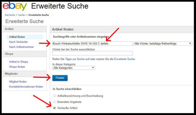Focus the Wörter ausschließen input field
Viewport: 196px width, 115px height.
[92, 53]
